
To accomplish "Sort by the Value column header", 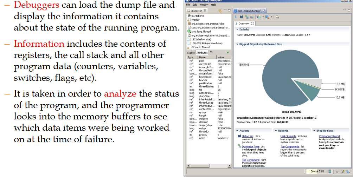I will [224, 57].
